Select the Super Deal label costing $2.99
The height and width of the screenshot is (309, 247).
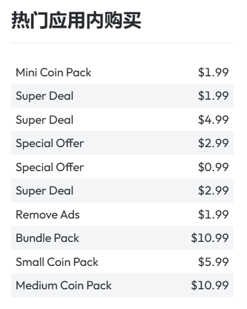pyautogui.click(x=45, y=191)
